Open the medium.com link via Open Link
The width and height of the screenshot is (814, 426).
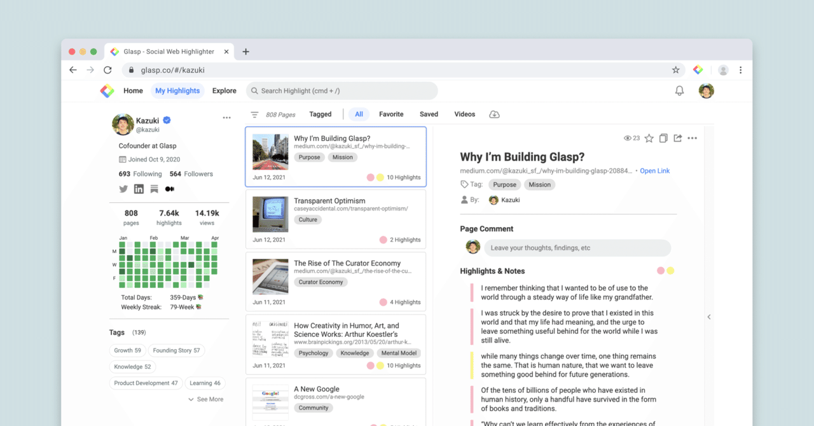pyautogui.click(x=654, y=171)
